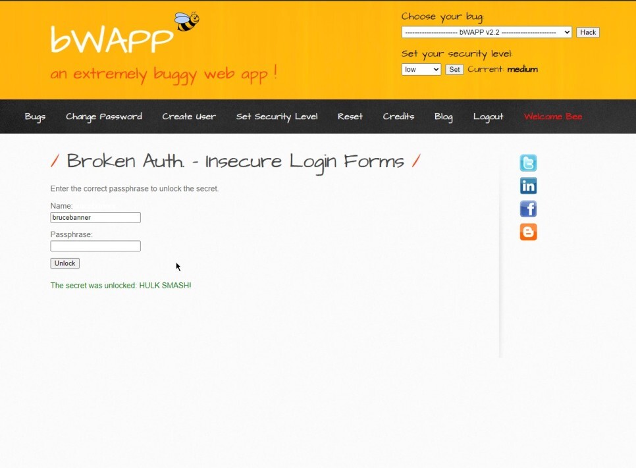Open the Facebook social icon

[x=528, y=209]
